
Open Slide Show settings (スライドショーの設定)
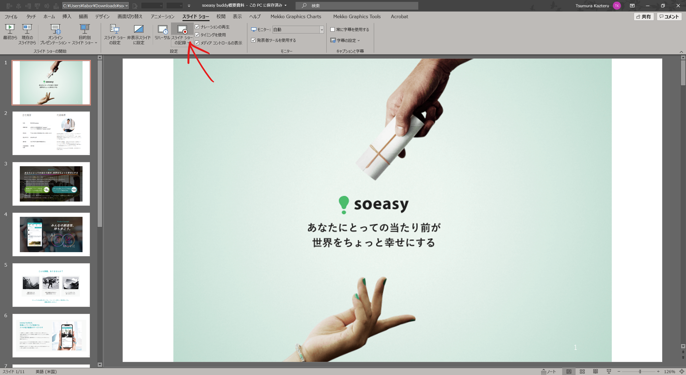[115, 34]
